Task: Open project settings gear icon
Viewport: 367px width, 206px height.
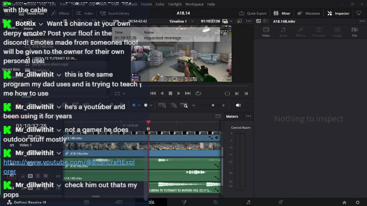Action: [358, 202]
